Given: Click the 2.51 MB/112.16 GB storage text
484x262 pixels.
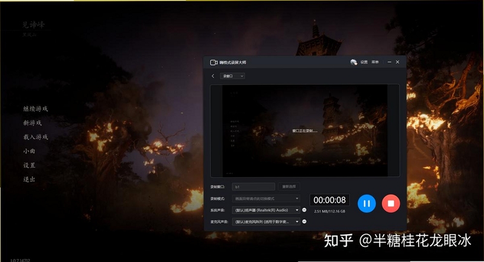Looking at the screenshot, I should [x=330, y=211].
